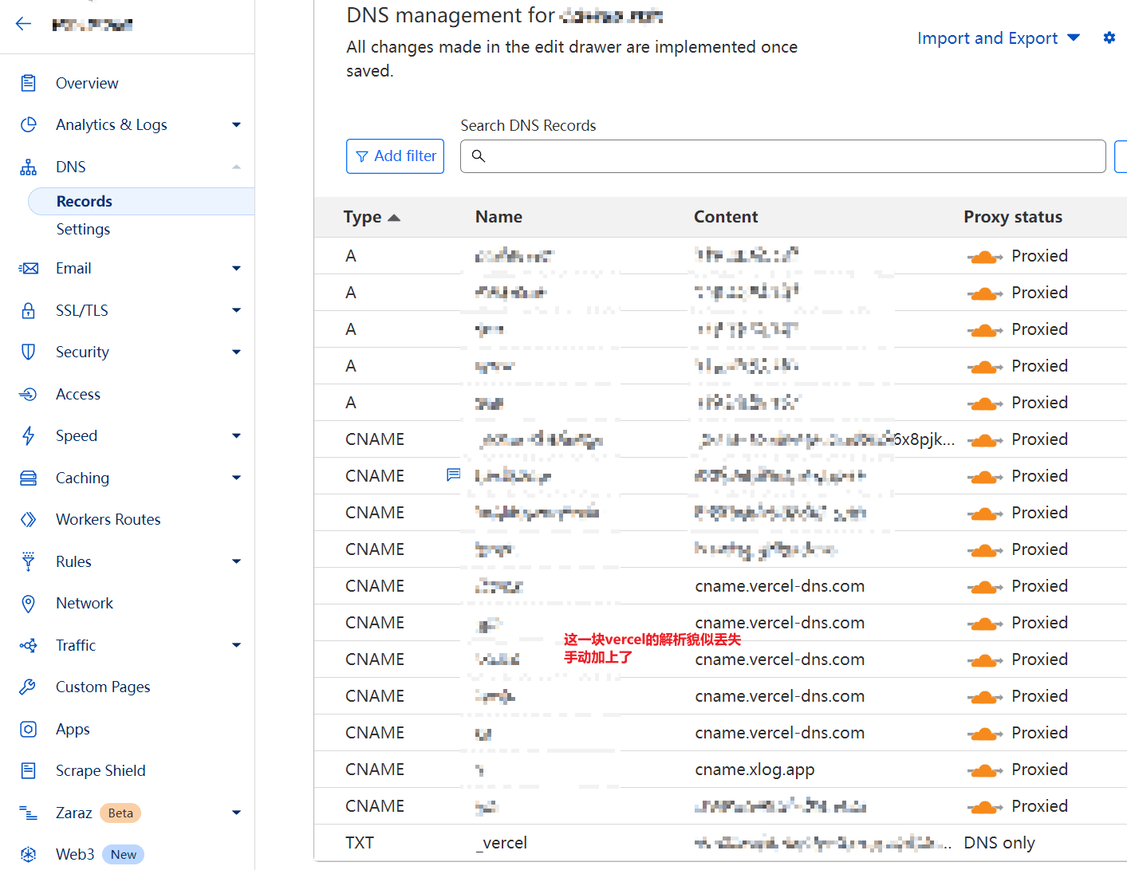Screen dimensions: 1127x870
Task: Click the Apps icon in sidebar
Action: 29,729
